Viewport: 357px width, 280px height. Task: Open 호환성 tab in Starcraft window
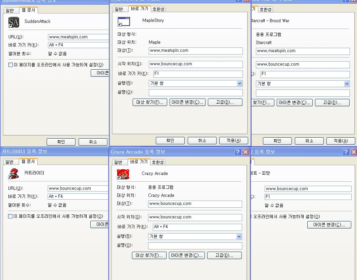(x=265, y=9)
